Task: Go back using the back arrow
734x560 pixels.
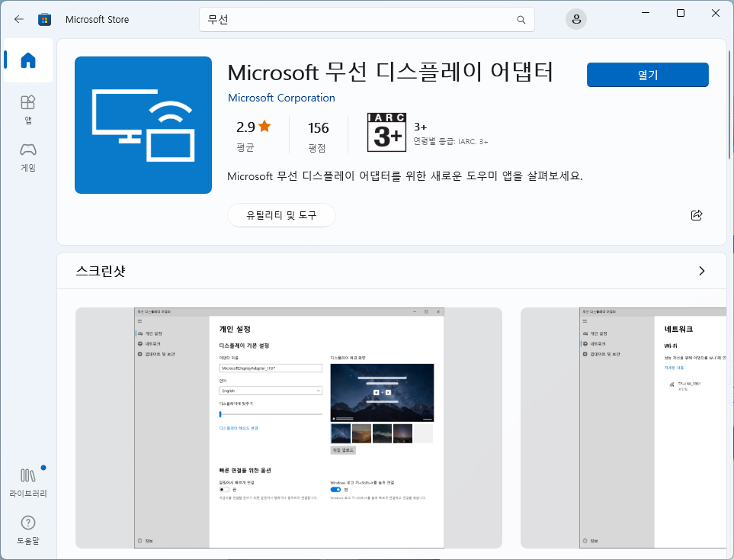Action: click(x=19, y=19)
